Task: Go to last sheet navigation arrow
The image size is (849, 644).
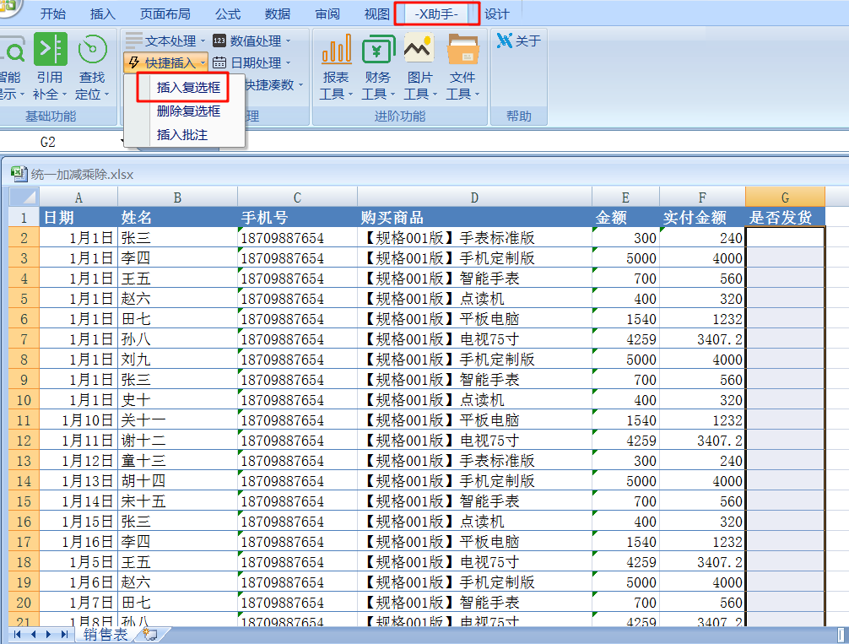Action: point(64,634)
